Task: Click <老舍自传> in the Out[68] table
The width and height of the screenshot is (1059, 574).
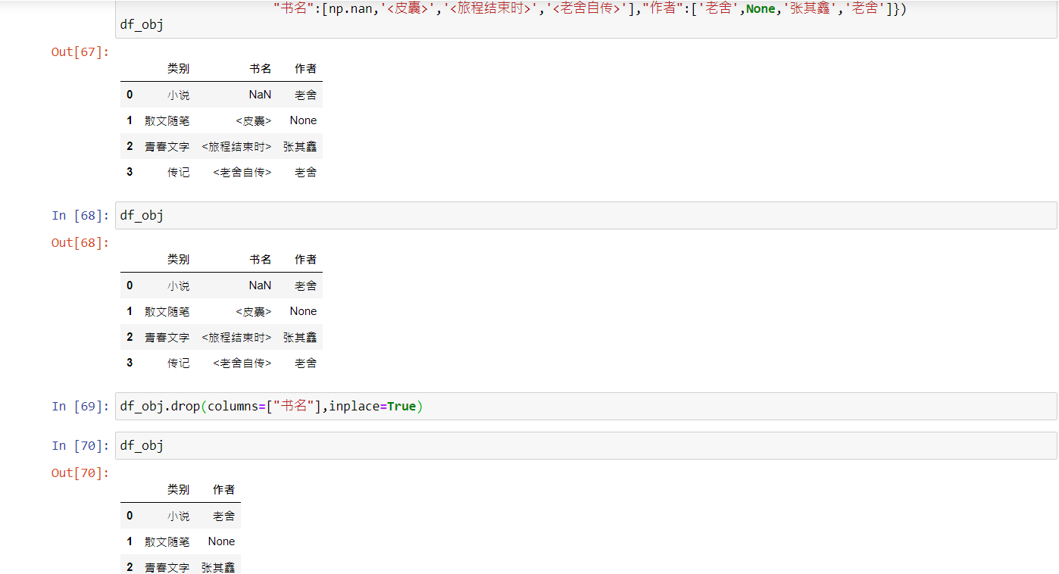Action: (x=242, y=363)
